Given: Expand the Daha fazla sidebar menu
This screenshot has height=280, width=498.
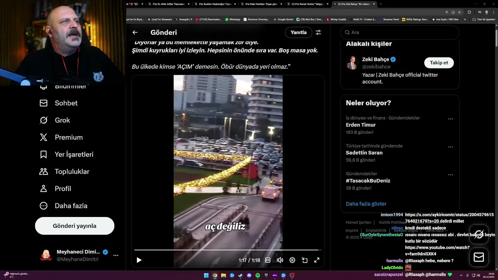Looking at the screenshot, I should [x=63, y=206].
